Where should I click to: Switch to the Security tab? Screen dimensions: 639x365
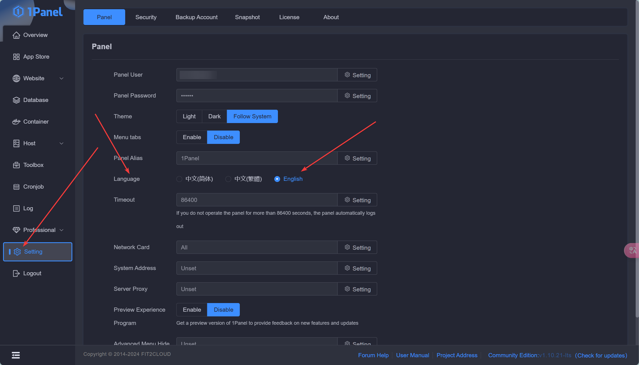(146, 17)
